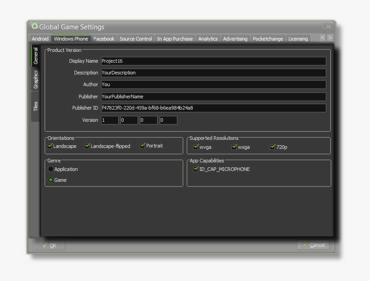The image size is (370, 281).
Task: Select the Game genre radio button
Action: point(51,180)
